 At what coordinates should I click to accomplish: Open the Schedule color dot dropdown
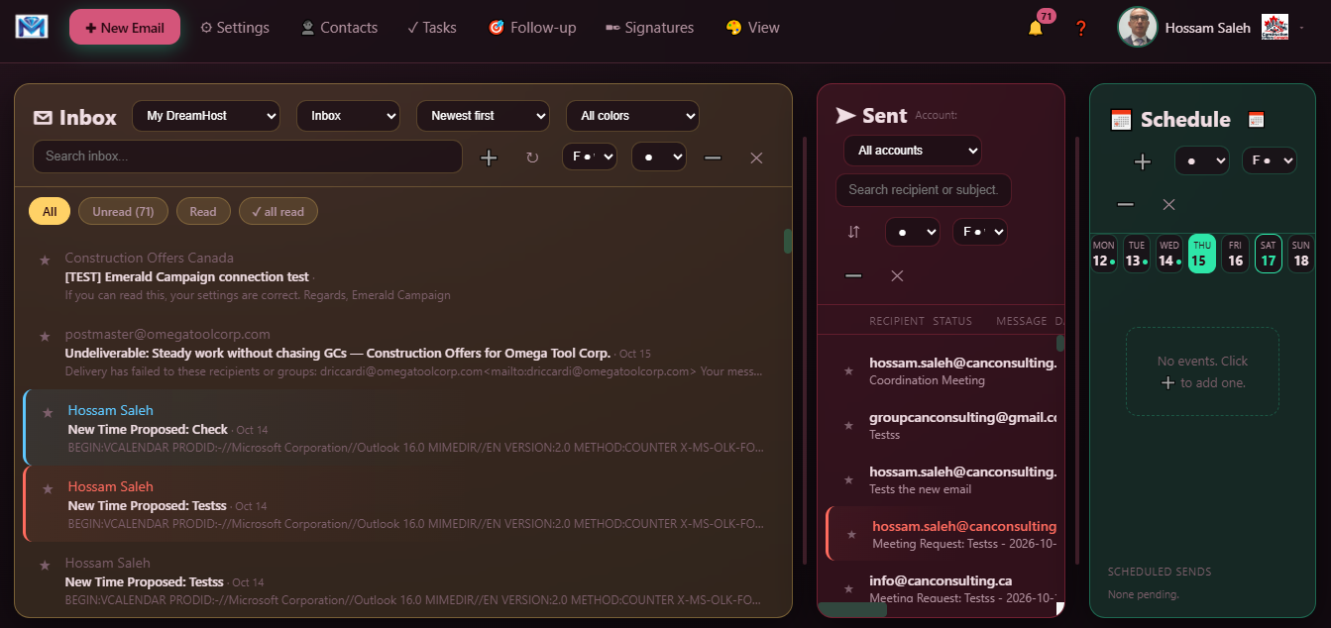tap(1202, 160)
